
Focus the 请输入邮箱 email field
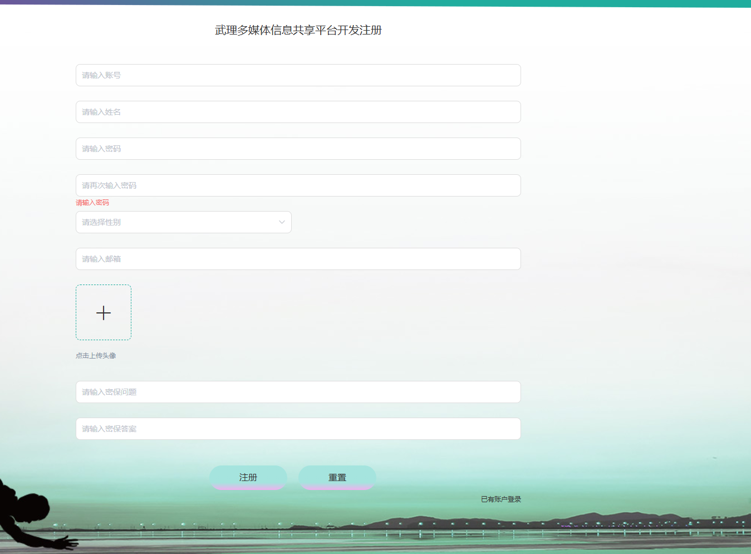tap(298, 259)
